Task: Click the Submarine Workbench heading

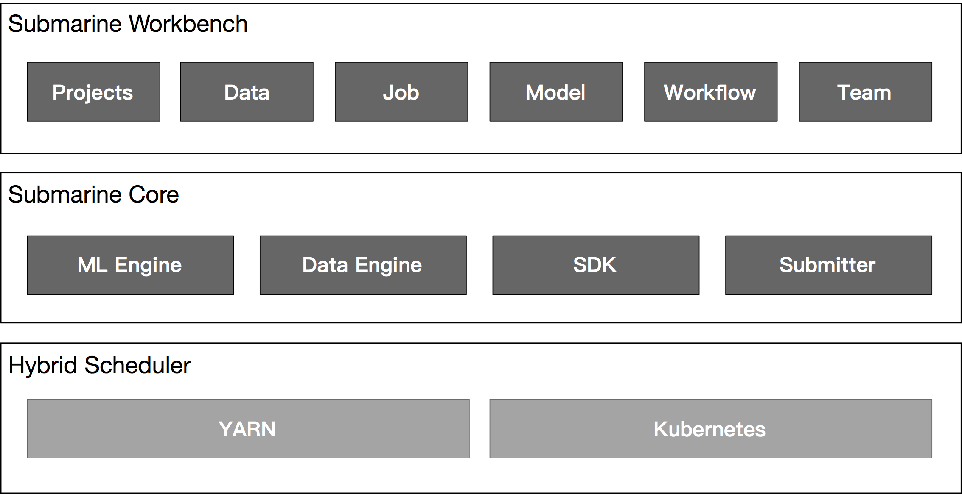Action: pyautogui.click(x=128, y=24)
